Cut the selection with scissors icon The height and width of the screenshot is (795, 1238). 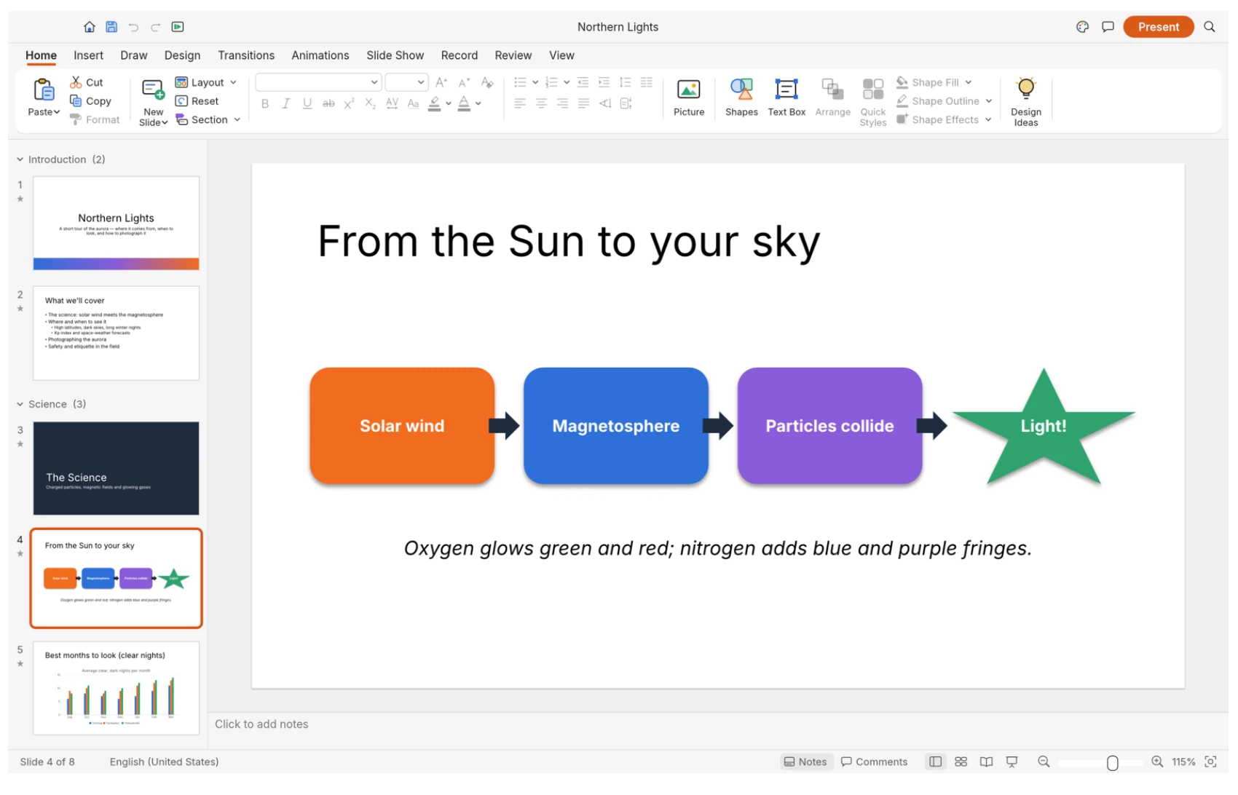pos(87,82)
